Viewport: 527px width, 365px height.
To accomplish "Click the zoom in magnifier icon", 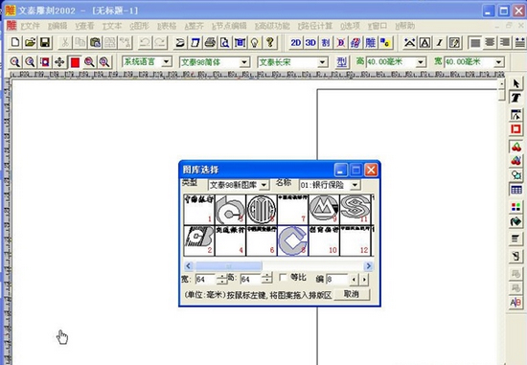I will point(15,62).
